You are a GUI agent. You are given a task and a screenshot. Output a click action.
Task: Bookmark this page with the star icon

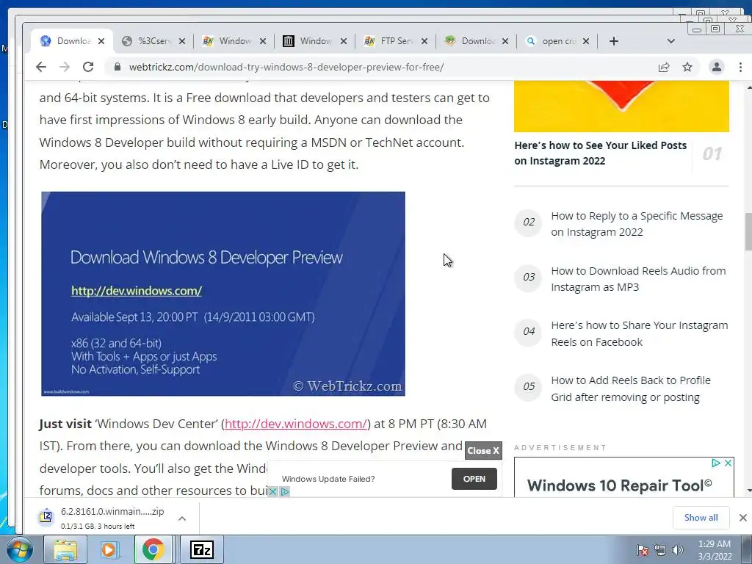coord(687,67)
